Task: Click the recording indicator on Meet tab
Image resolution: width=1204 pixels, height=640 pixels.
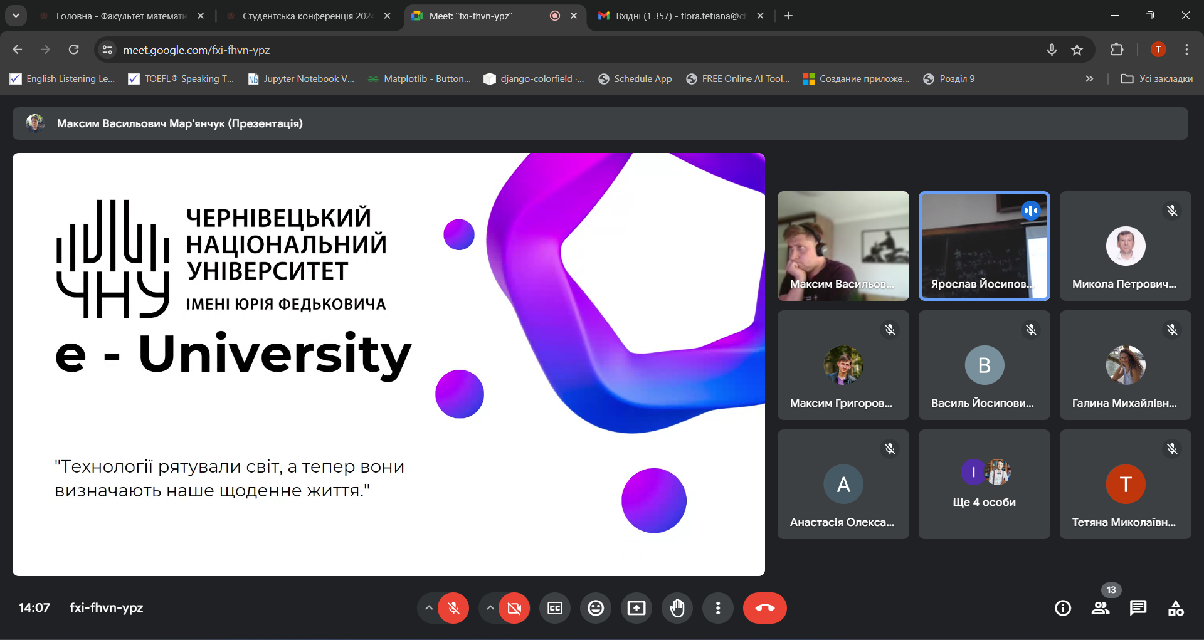Action: [555, 16]
